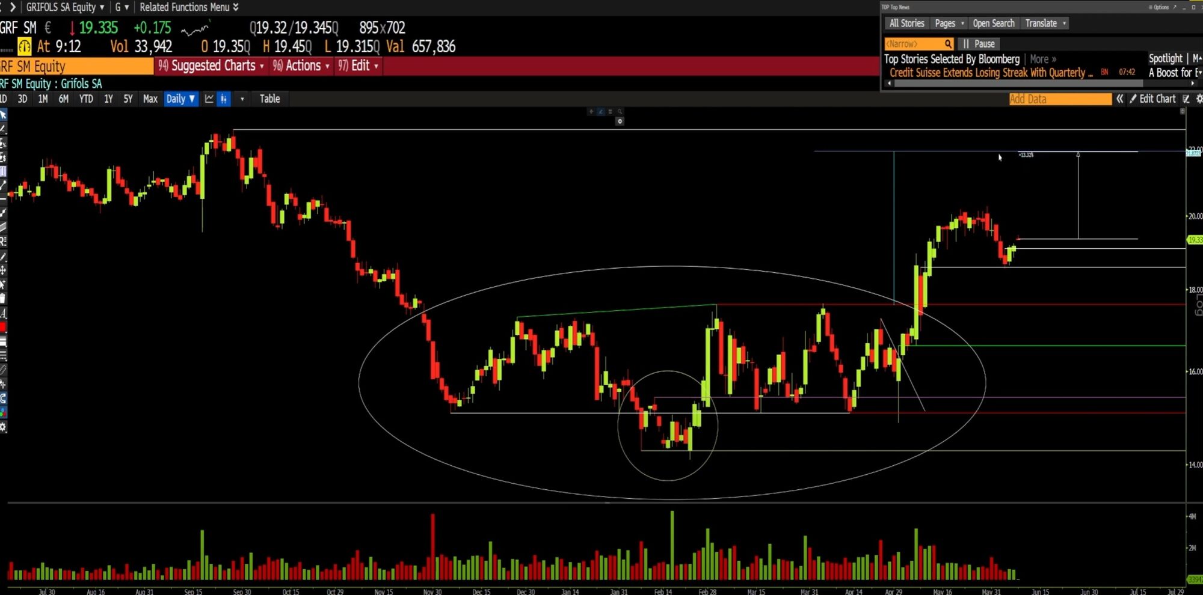
Task: Select the arrow pointer tool in the drawing toolbar
Action: pyautogui.click(x=3, y=114)
